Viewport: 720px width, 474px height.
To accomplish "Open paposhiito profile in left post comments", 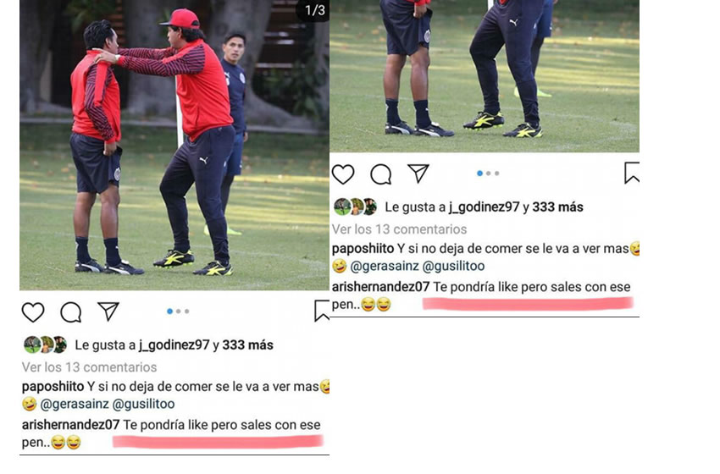I will pyautogui.click(x=53, y=387).
